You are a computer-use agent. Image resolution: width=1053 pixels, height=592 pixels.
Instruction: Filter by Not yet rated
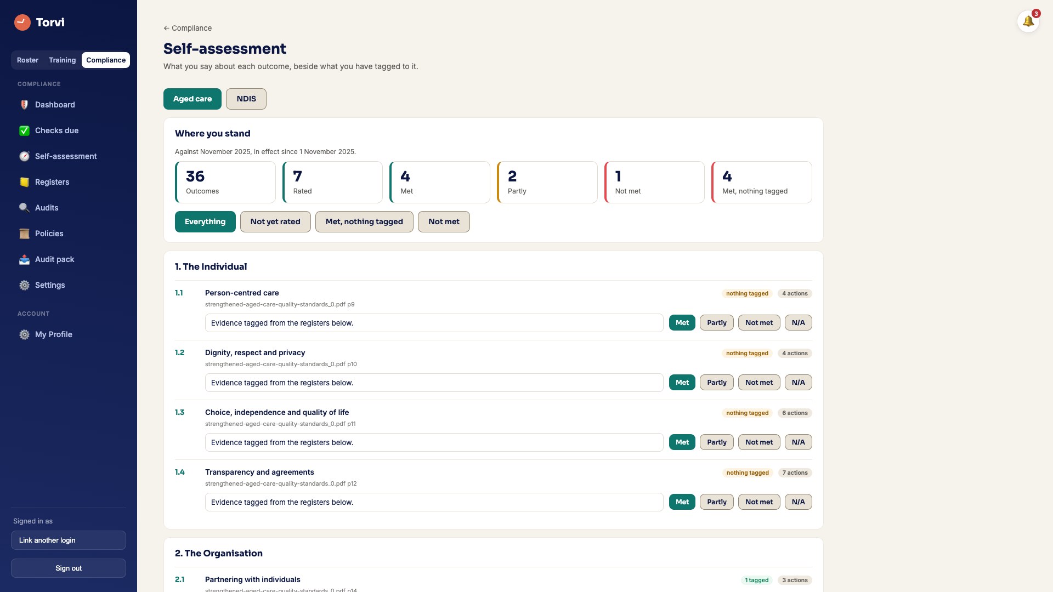coord(275,221)
